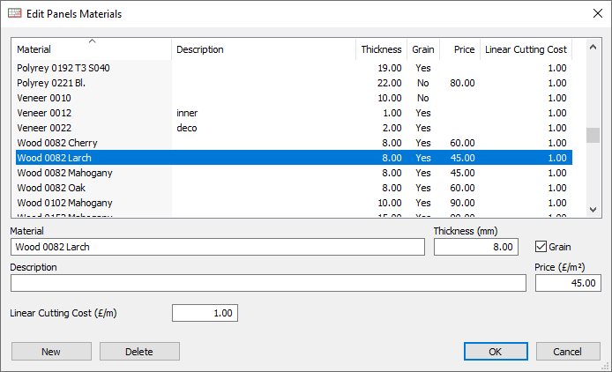Focus the Material name input field
Image resolution: width=612 pixels, height=372 pixels.
coord(218,247)
